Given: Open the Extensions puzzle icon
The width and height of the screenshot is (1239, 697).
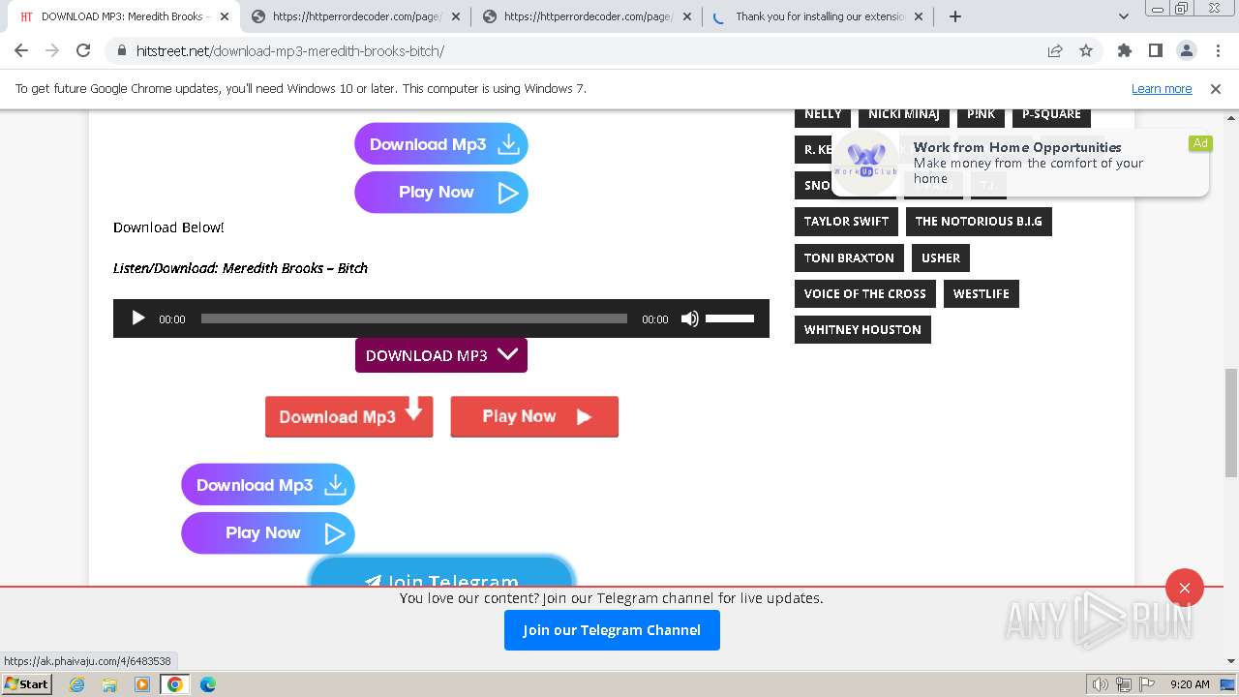Looking at the screenshot, I should pos(1125,51).
